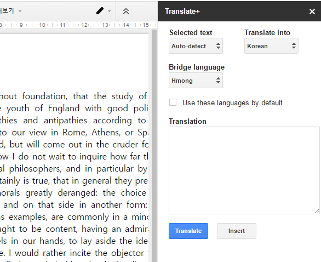321x262 pixels.
Task: Click the Translation box resize handle
Action: [x=317, y=211]
